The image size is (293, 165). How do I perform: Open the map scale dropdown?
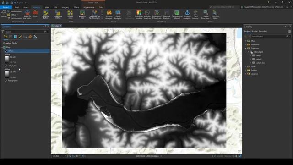tap(65, 156)
